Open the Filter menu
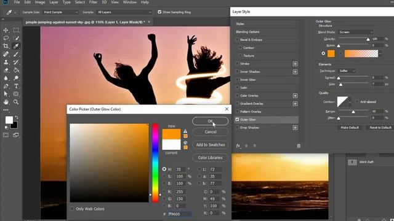Image resolution: width=394 pixels, height=221 pixels. pos(93,2)
